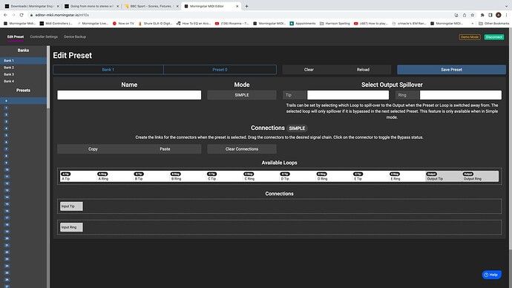Select Bank 2 in the Banks list
Screen dimensions: 512x288
point(23,68)
